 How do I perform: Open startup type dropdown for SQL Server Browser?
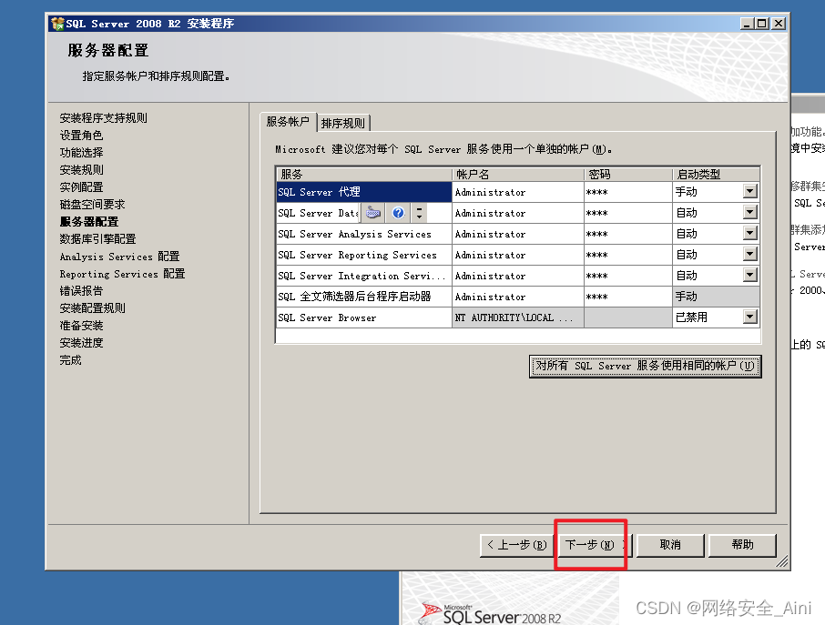point(750,317)
